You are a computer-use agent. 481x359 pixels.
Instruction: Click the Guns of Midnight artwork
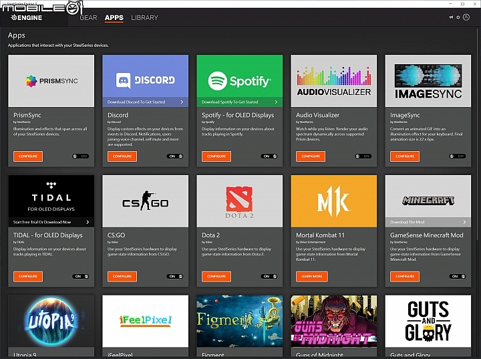point(334,321)
